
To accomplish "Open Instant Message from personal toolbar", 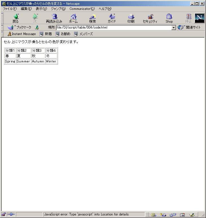I will pyautogui.click(x=21, y=34).
